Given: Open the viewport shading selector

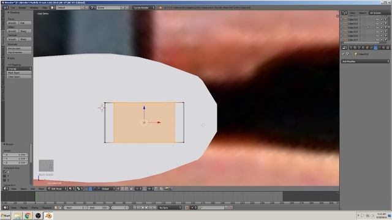Looking at the screenshot, I should 72,189.
